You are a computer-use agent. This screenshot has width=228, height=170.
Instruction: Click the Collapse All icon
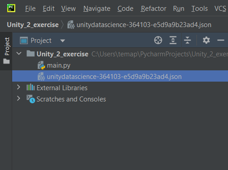187,40
